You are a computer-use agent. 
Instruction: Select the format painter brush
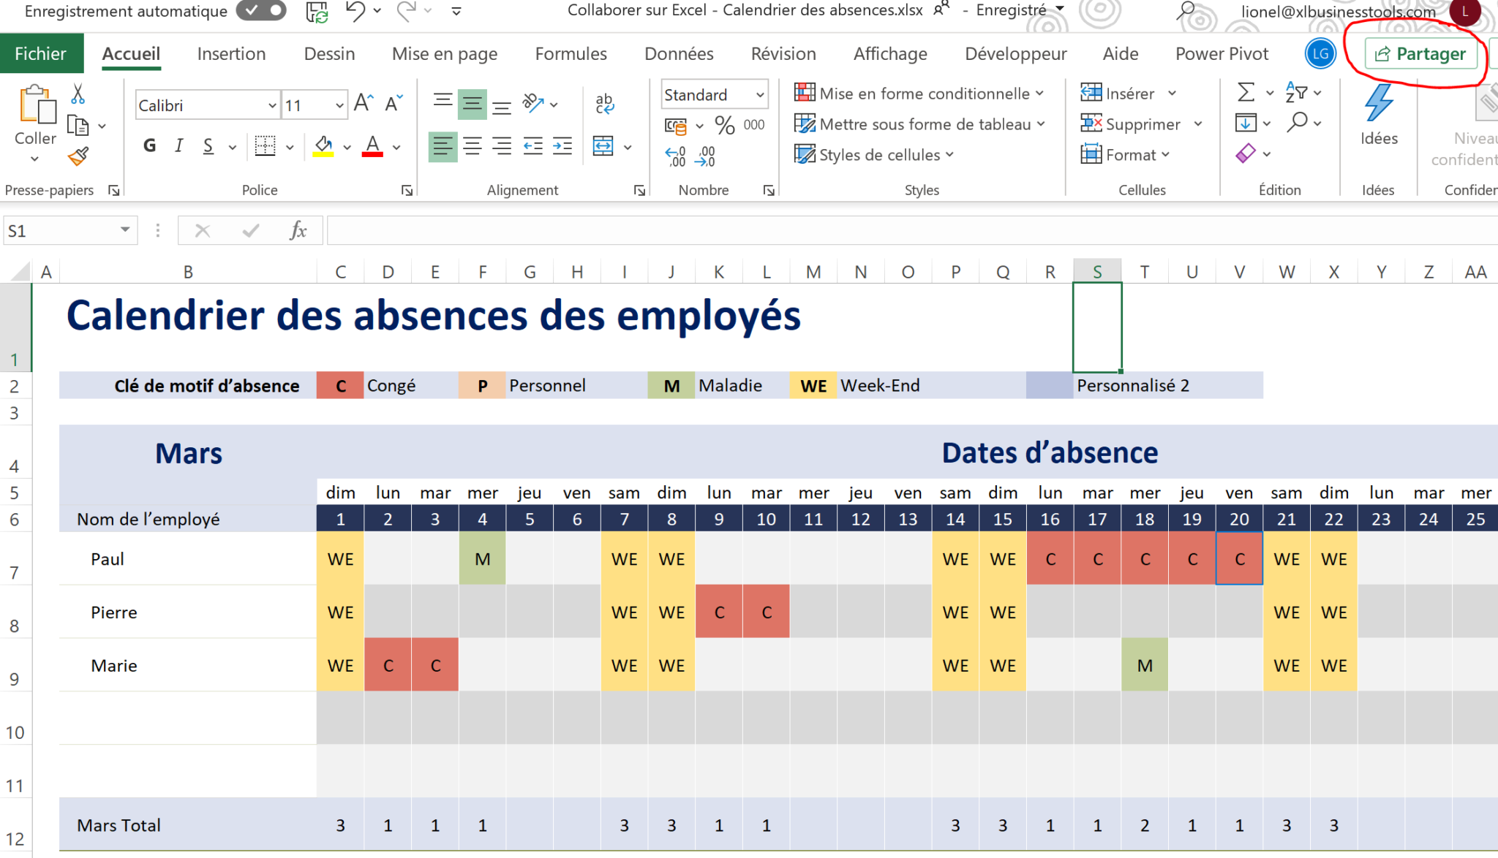tap(78, 156)
